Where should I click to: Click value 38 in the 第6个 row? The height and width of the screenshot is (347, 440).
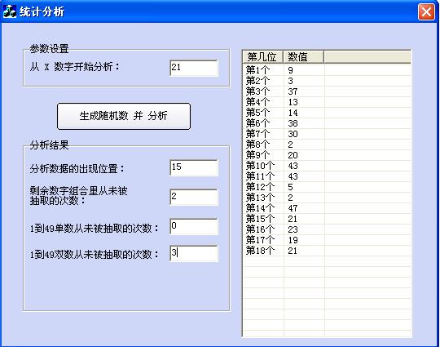tap(293, 123)
